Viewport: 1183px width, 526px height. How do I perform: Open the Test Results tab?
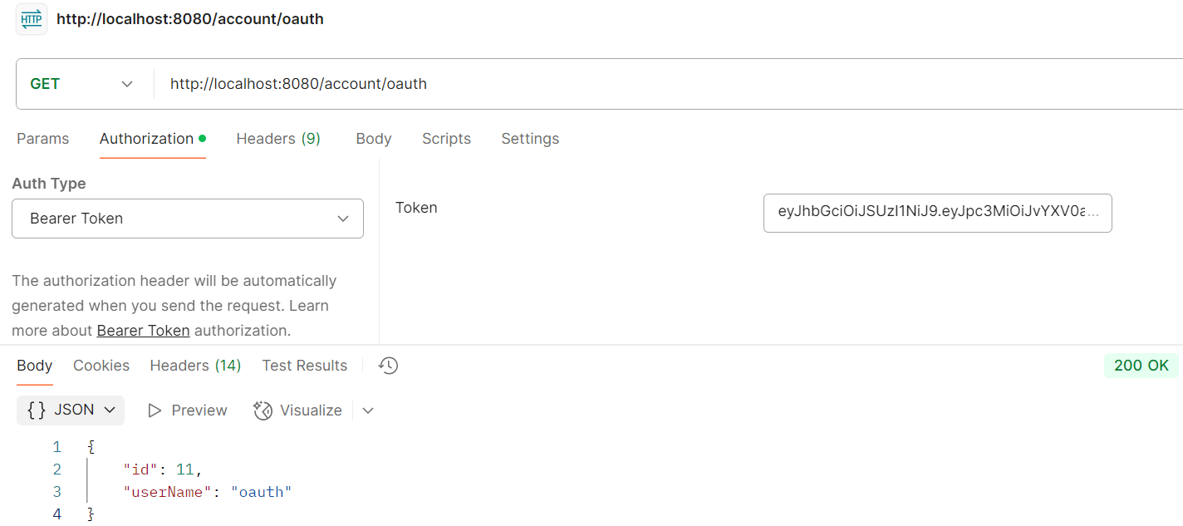click(304, 366)
